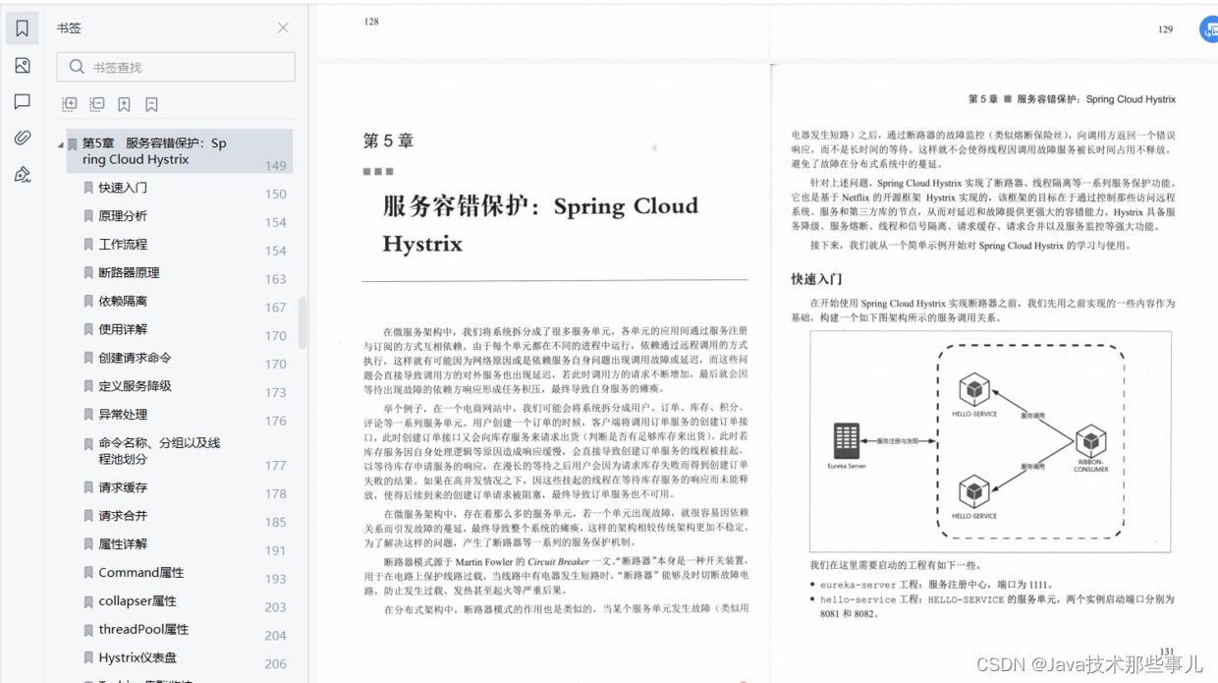
Task: Click the search magnifier icon in bookmark search
Action: click(x=76, y=67)
